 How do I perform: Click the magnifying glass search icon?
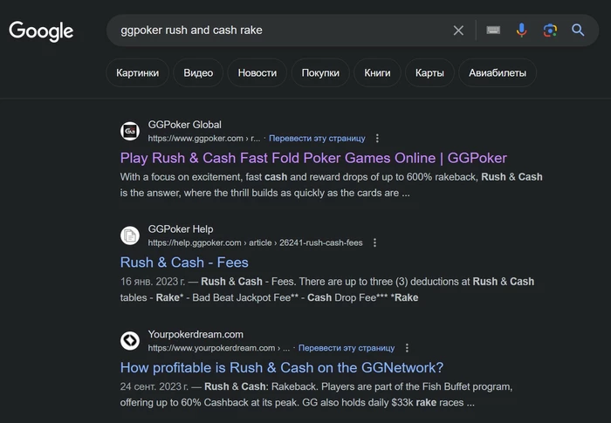point(578,30)
